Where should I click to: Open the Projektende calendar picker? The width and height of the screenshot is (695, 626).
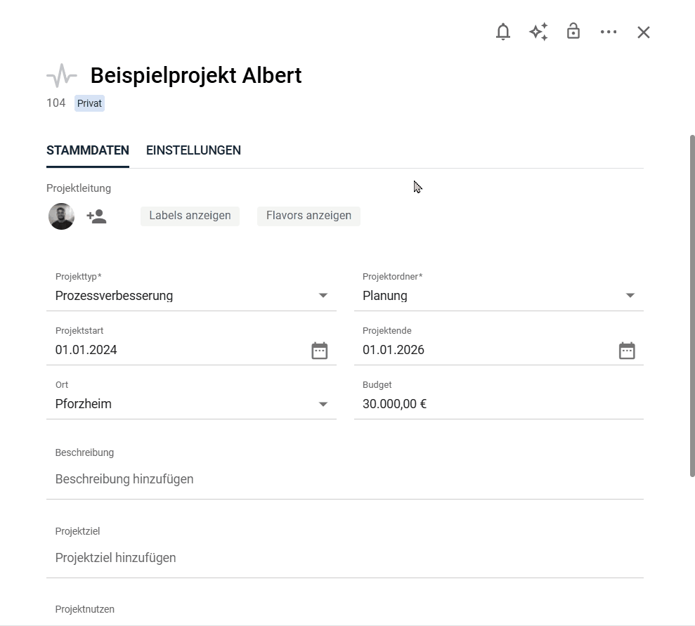click(x=627, y=351)
